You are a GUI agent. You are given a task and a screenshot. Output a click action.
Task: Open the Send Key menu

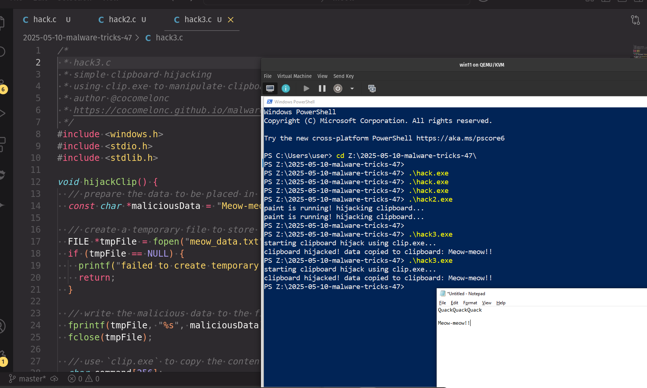point(343,76)
